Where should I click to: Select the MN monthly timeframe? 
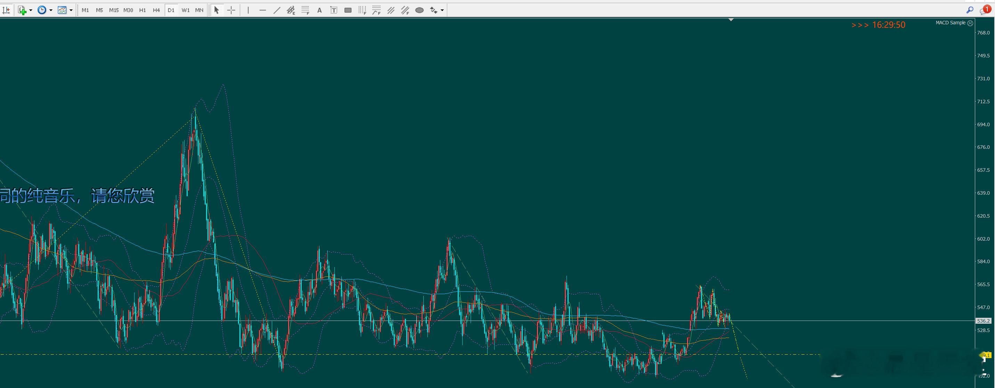point(199,10)
